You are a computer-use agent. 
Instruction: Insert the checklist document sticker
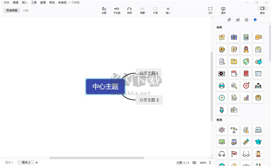(x=234, y=98)
